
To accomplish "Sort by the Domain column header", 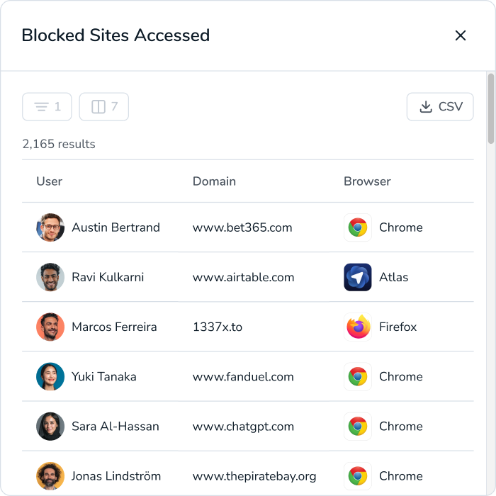I will pyautogui.click(x=214, y=181).
